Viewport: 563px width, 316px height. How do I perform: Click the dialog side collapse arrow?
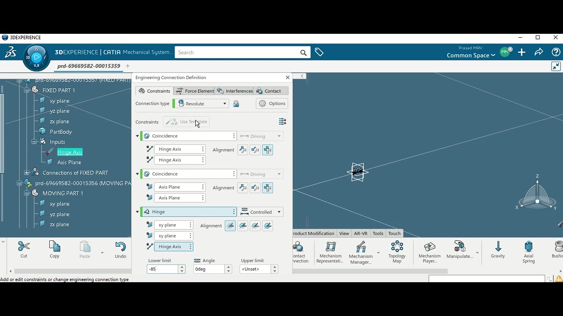click(302, 76)
